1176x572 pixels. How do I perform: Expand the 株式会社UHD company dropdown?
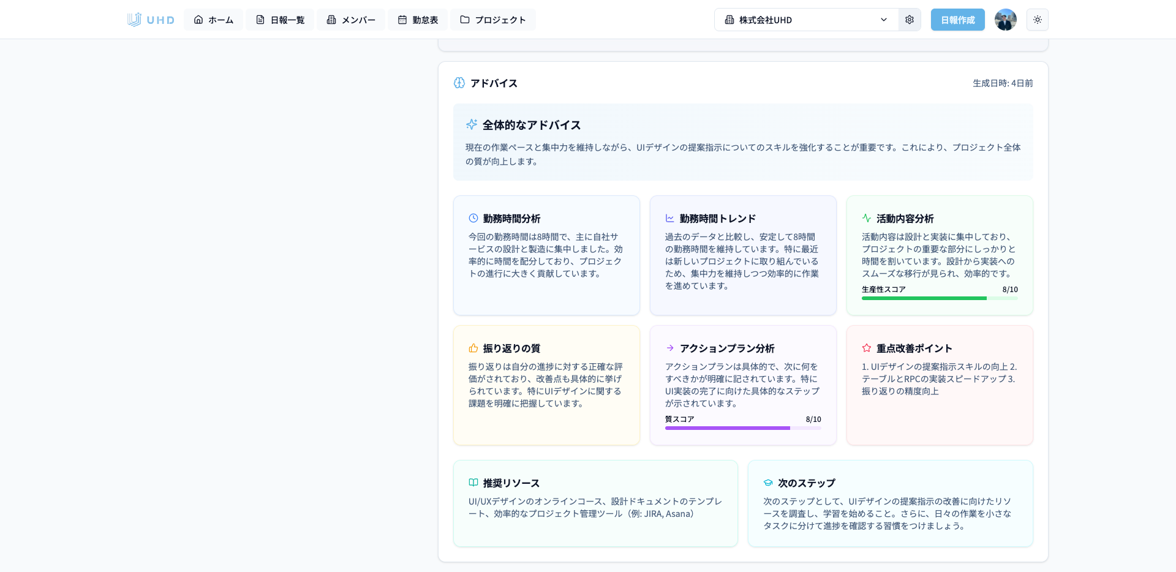point(806,20)
